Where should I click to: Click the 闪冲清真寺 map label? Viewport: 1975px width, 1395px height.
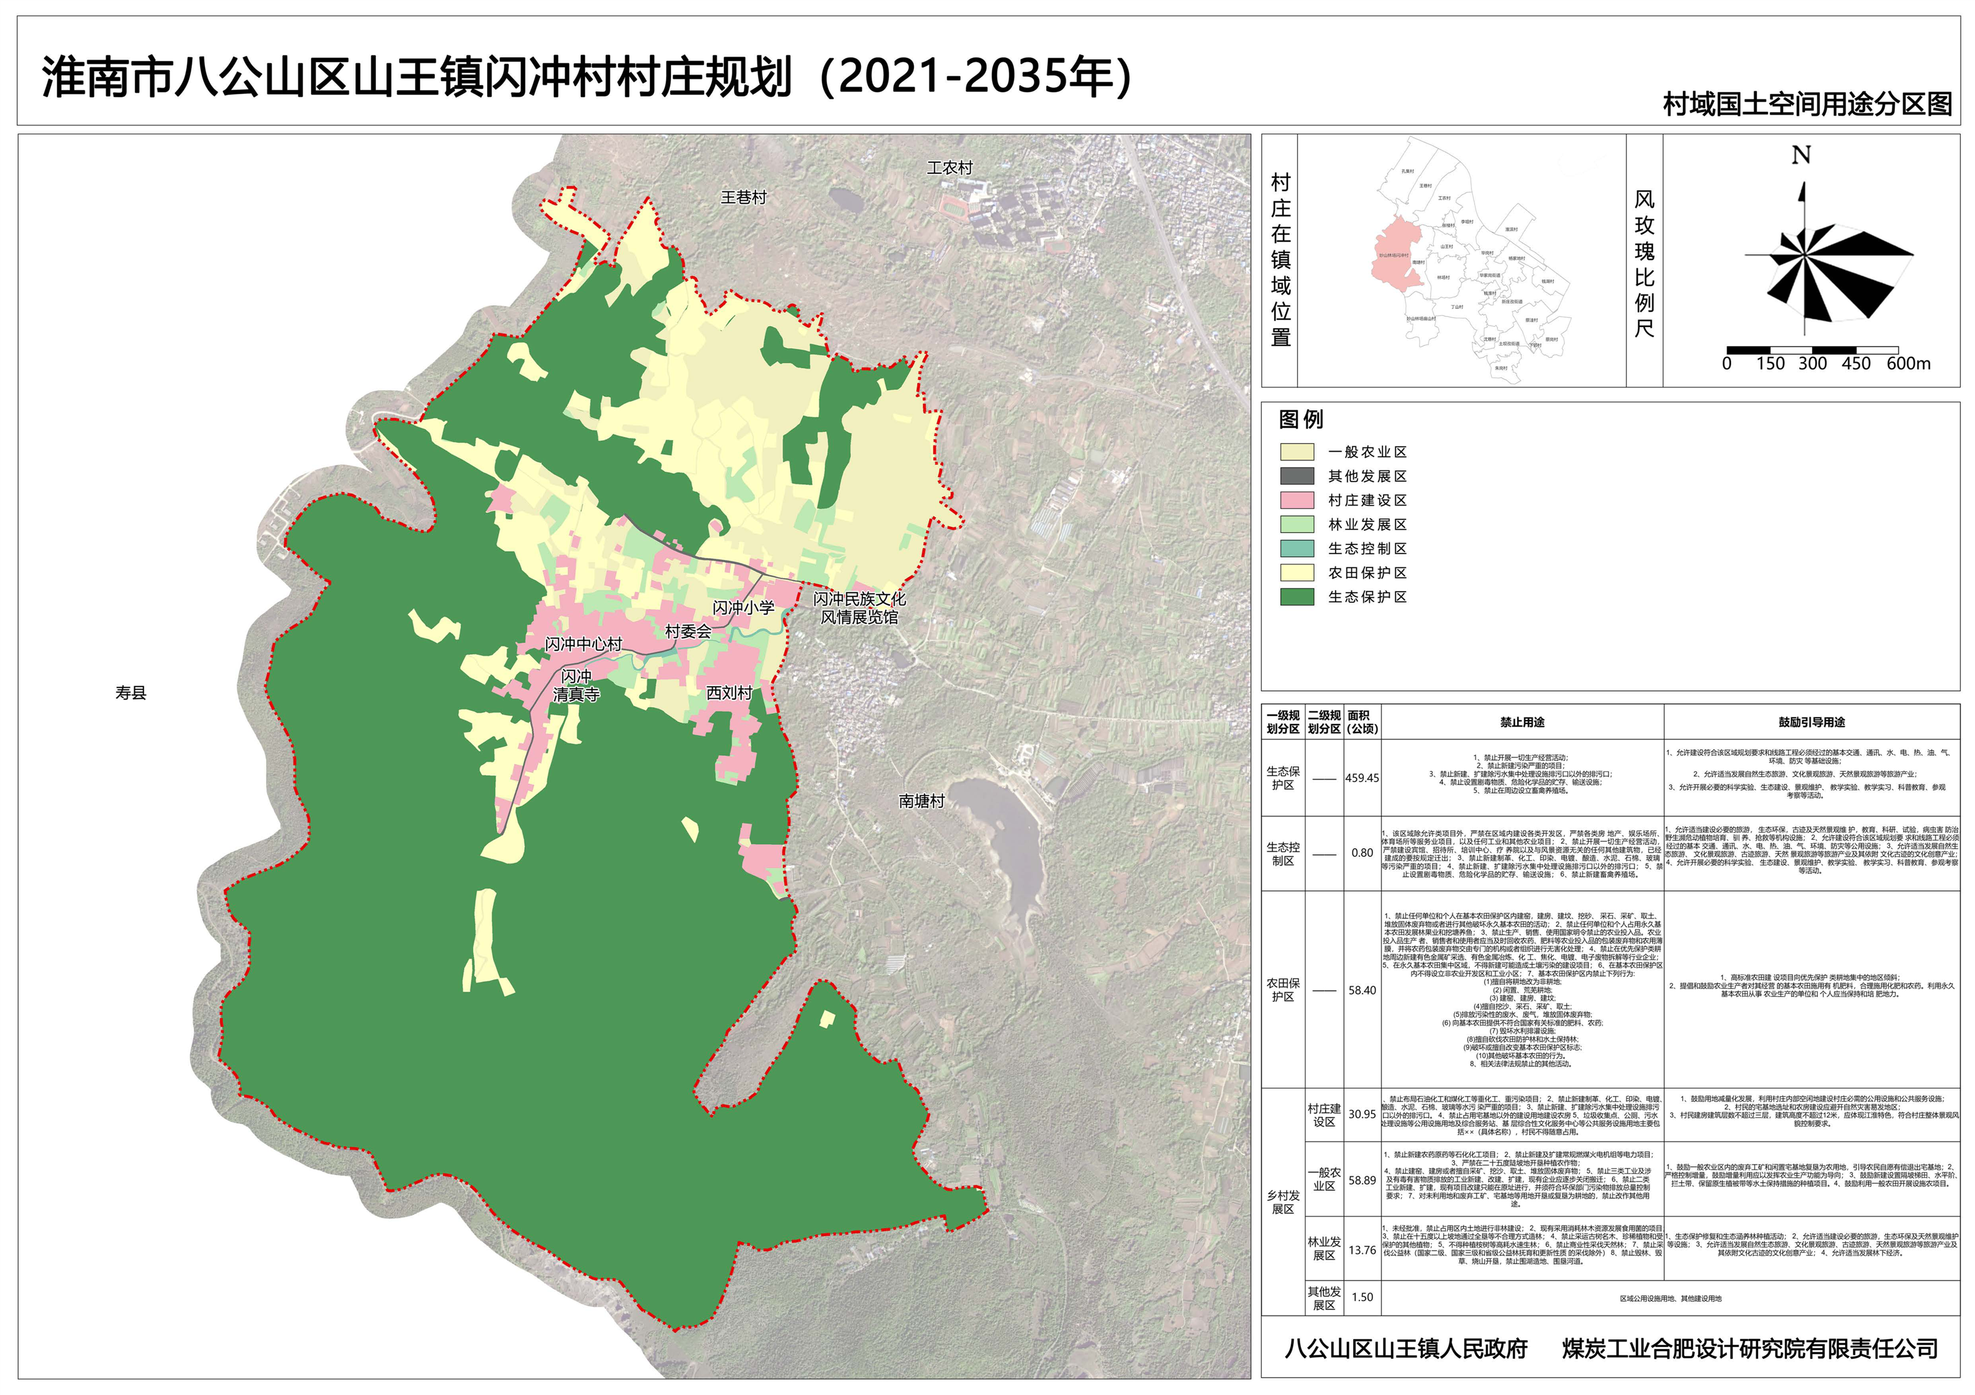(575, 686)
